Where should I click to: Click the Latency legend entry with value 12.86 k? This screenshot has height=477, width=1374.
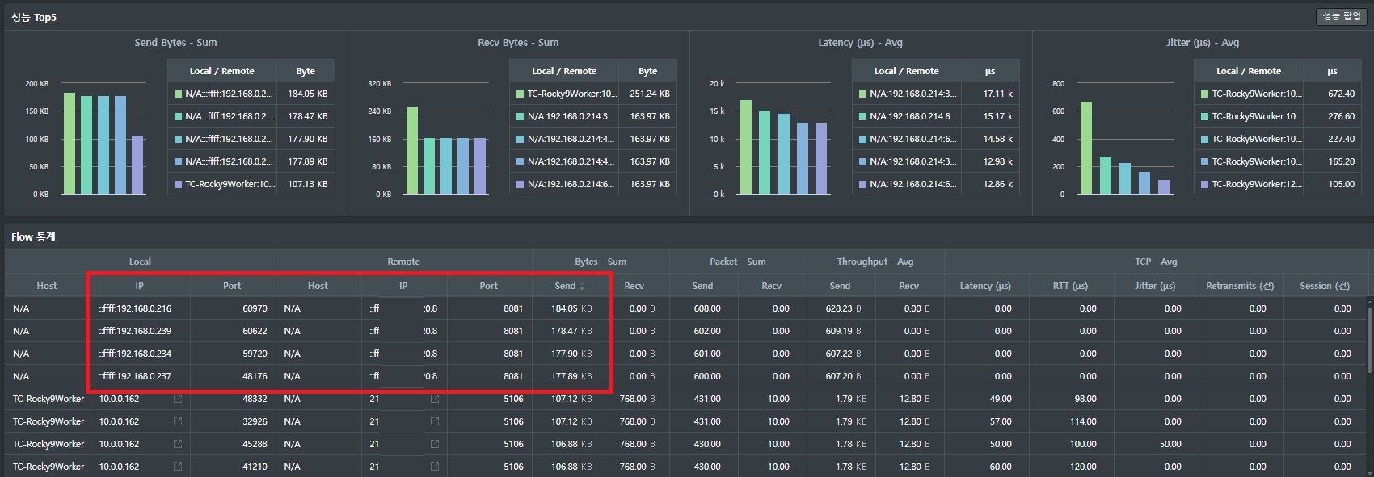pos(935,184)
